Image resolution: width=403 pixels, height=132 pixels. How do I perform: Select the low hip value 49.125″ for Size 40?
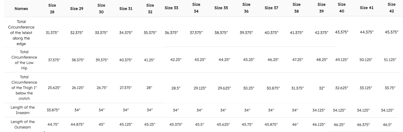342,59
